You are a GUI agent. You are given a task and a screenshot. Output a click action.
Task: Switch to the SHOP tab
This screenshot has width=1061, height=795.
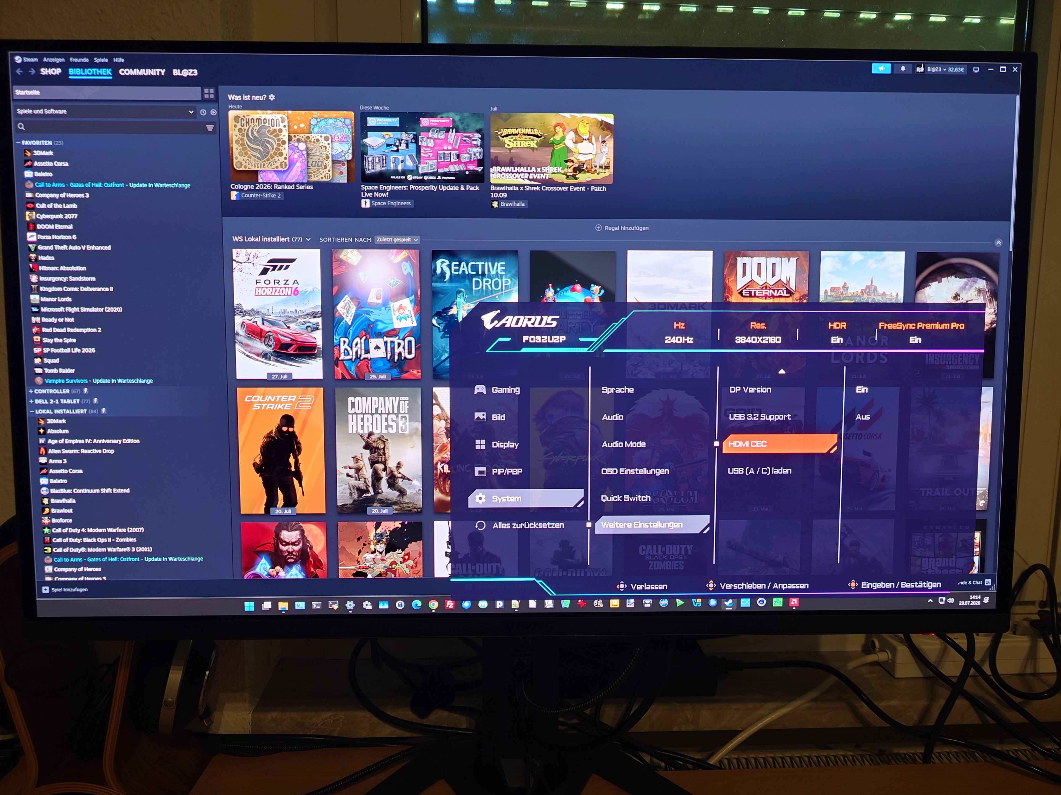tap(51, 72)
